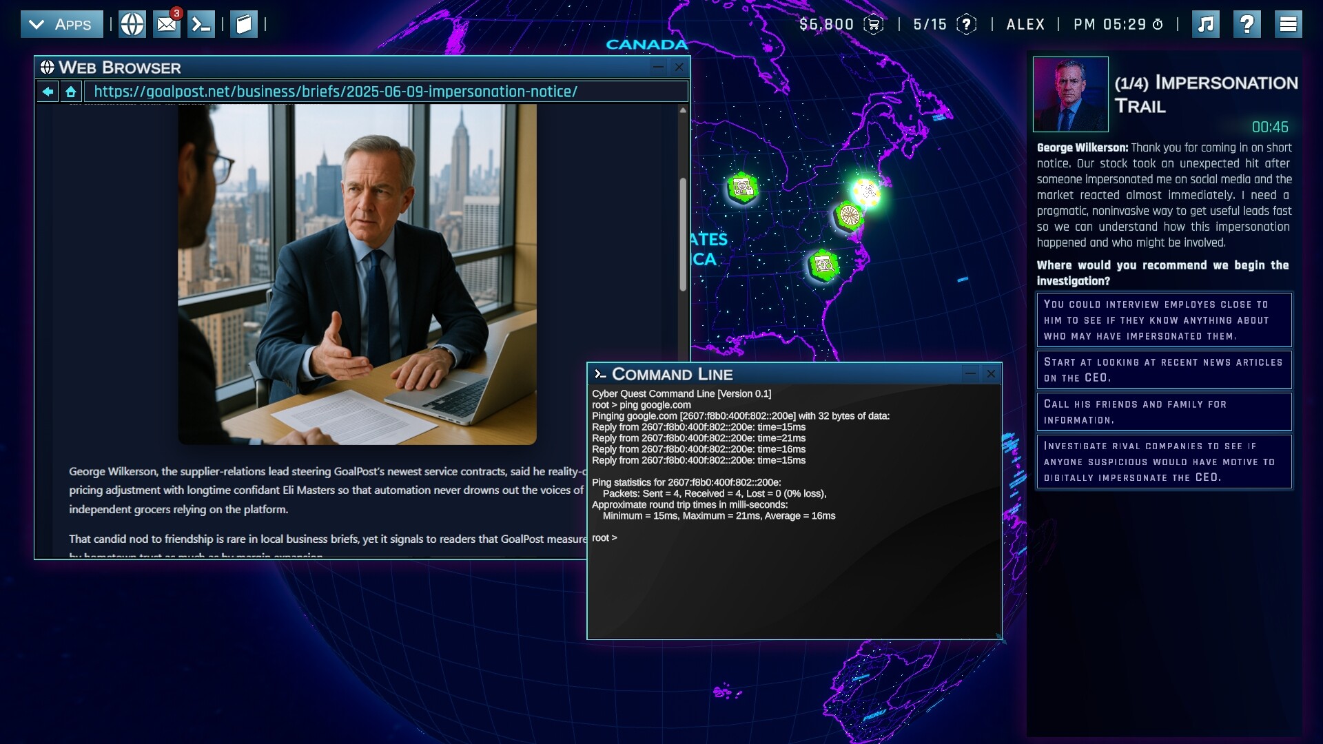Toggle music using the music note icon
This screenshot has width=1323, height=744.
1205,23
